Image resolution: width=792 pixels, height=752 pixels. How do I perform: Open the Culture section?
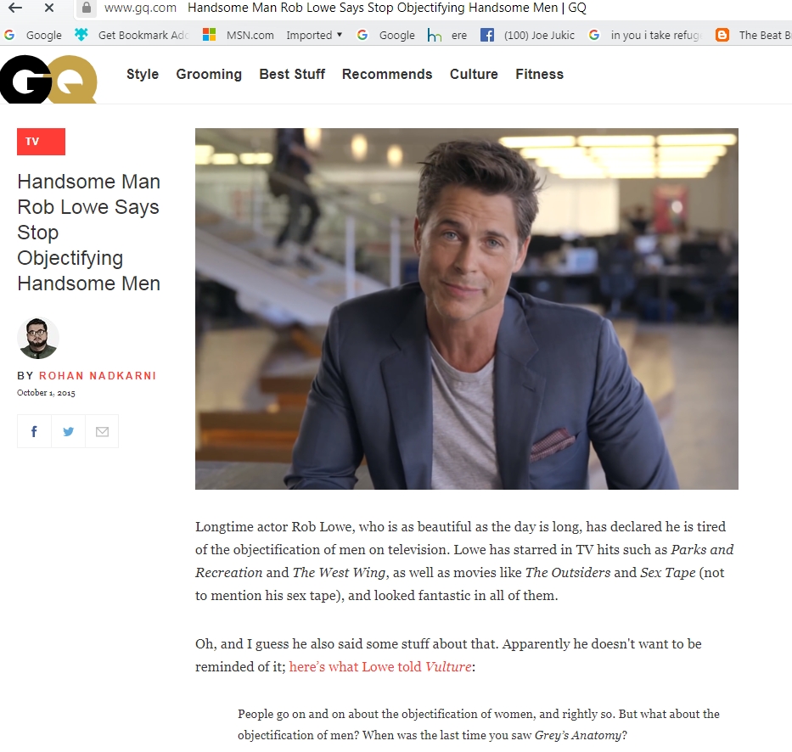(474, 75)
